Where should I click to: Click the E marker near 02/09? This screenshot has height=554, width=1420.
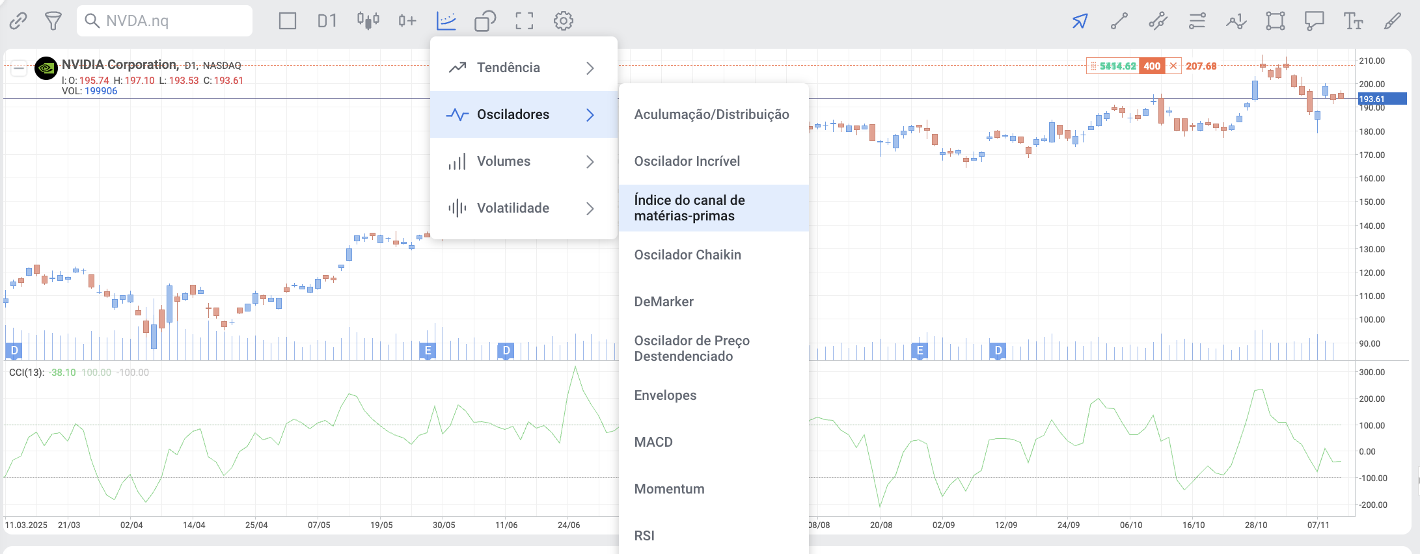click(x=920, y=351)
